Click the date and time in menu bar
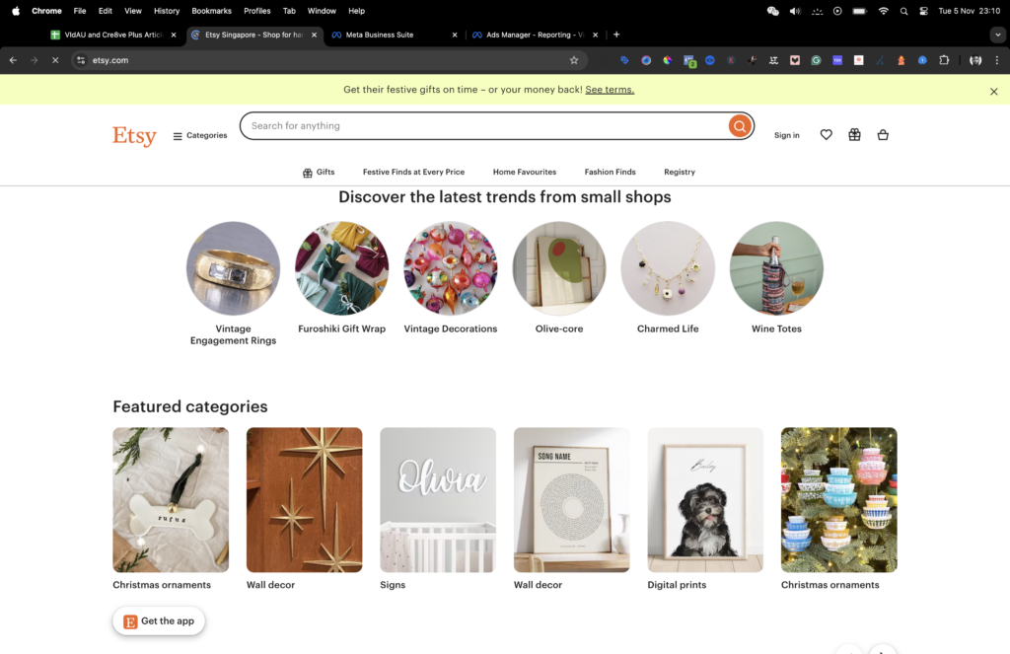1010x654 pixels. [x=969, y=11]
